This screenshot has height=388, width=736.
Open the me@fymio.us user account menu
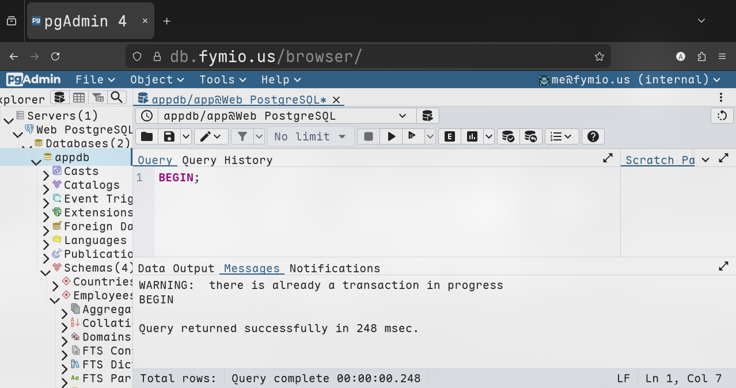[x=629, y=79]
